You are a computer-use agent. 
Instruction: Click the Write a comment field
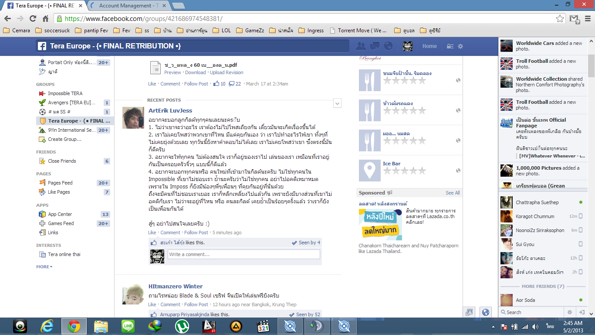pos(244,254)
